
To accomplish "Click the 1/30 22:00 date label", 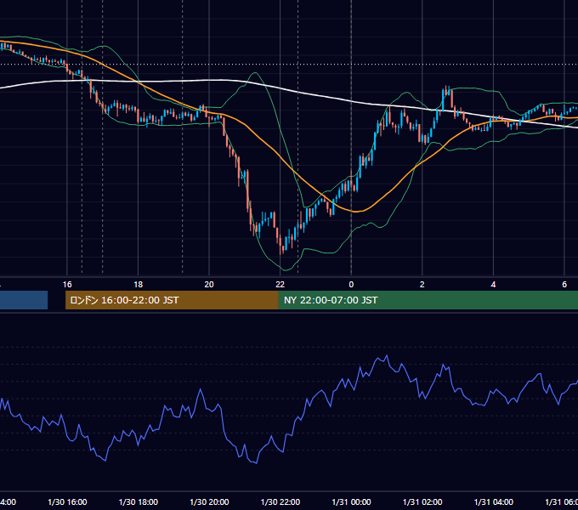I will tap(280, 502).
